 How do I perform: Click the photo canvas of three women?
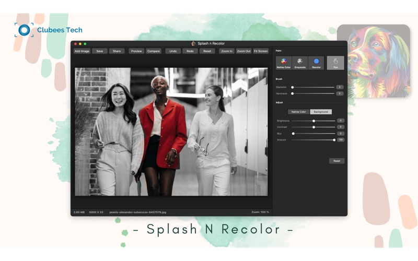[x=171, y=132]
